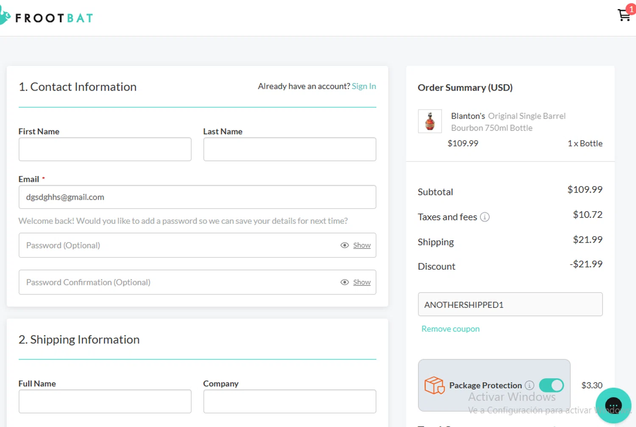The width and height of the screenshot is (636, 427).
Task: Click the Full Name shipping field
Action: pyautogui.click(x=105, y=401)
